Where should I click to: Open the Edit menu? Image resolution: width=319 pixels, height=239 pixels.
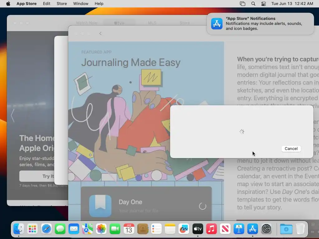point(47,4)
